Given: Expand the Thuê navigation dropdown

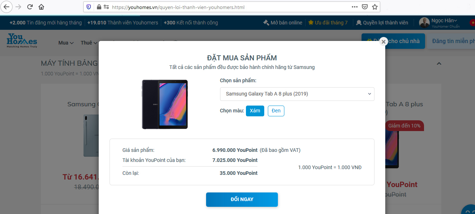Looking at the screenshot, I should click(x=88, y=42).
